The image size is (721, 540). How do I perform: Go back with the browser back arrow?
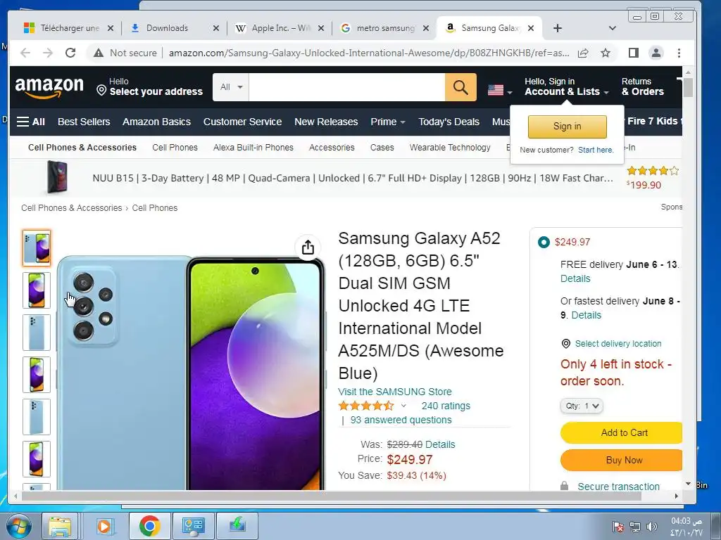[25, 53]
